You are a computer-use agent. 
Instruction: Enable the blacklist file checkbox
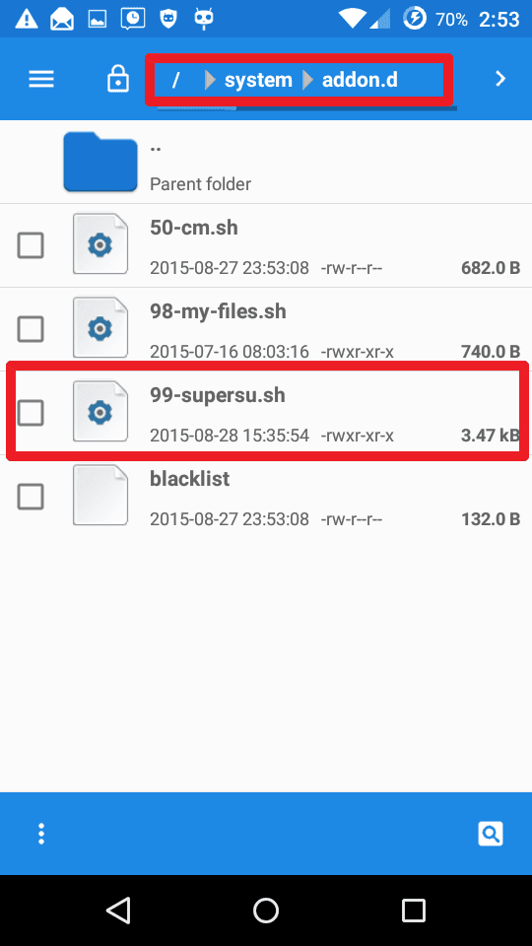click(31, 497)
